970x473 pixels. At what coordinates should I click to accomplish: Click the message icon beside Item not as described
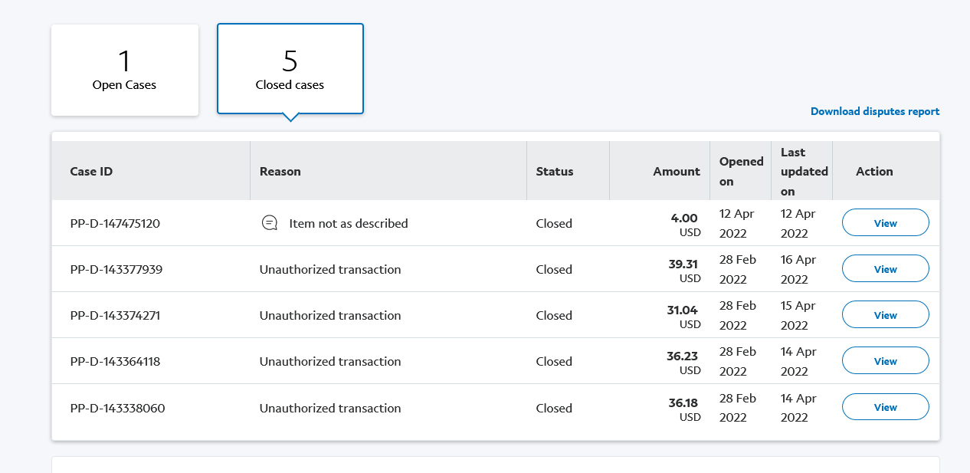[270, 223]
